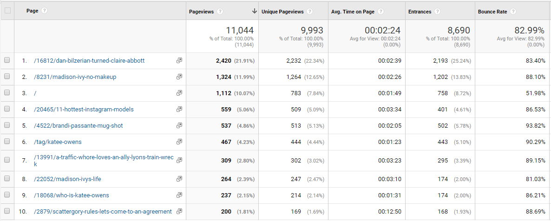Toggle the select-all checkbox in the table header
The image size is (551, 221).
pyautogui.click(x=7, y=11)
